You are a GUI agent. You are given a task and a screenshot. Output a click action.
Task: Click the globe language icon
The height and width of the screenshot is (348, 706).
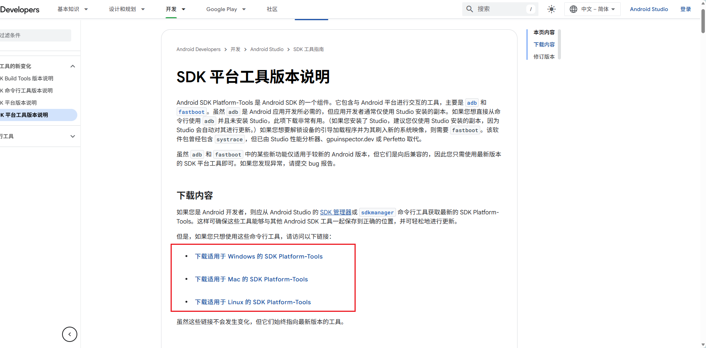coord(573,9)
